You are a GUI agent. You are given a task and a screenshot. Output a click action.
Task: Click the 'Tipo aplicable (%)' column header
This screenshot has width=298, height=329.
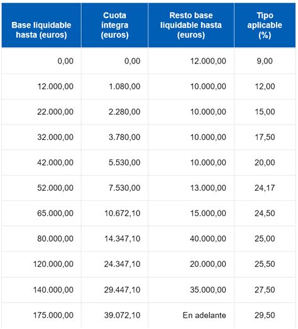(x=265, y=25)
